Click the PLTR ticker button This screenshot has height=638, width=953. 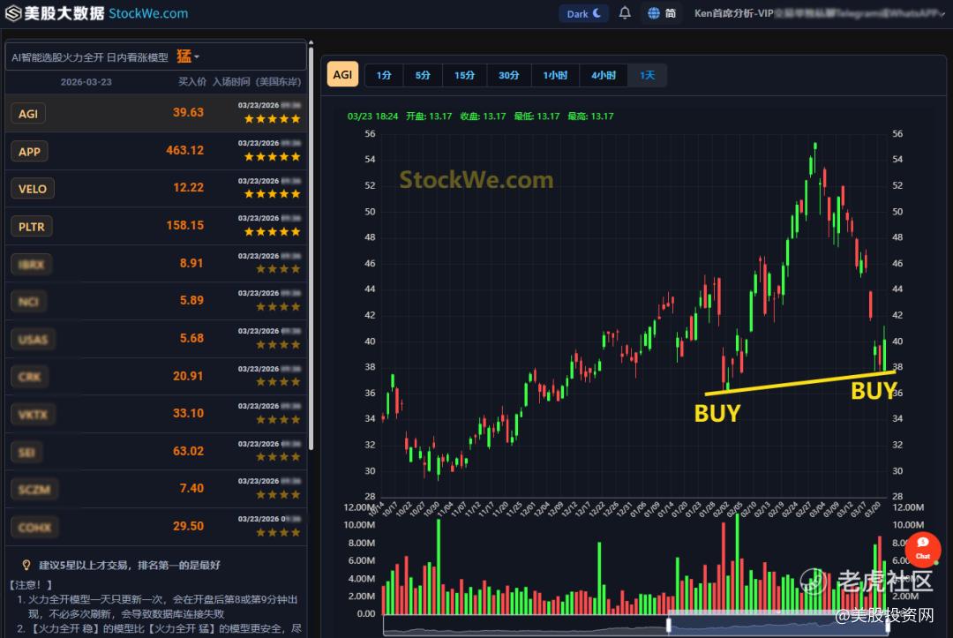(32, 227)
